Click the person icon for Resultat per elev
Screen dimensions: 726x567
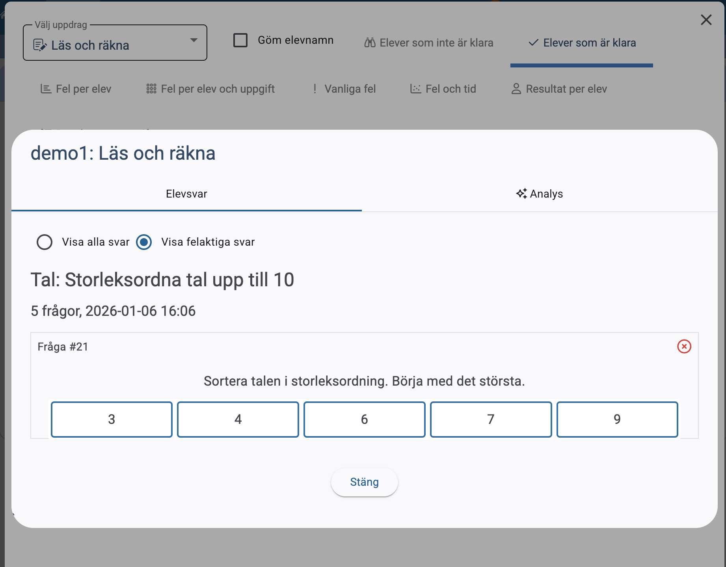[x=516, y=89]
